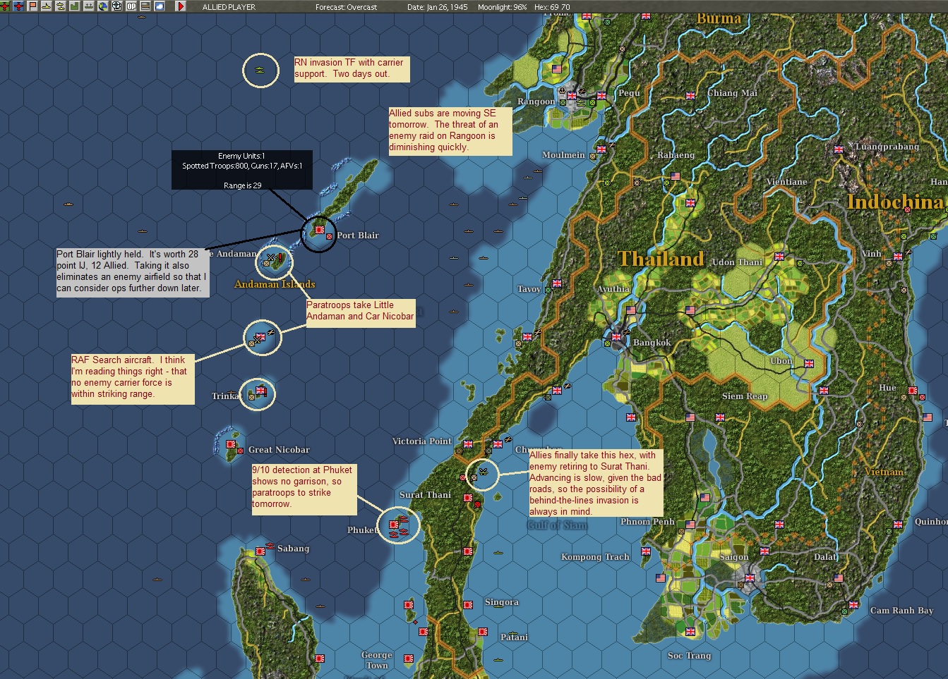
Task: Click the British flag at Tavoy
Action: (x=557, y=283)
